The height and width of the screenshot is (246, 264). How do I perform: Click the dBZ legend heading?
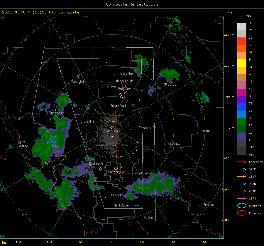coord(249,16)
